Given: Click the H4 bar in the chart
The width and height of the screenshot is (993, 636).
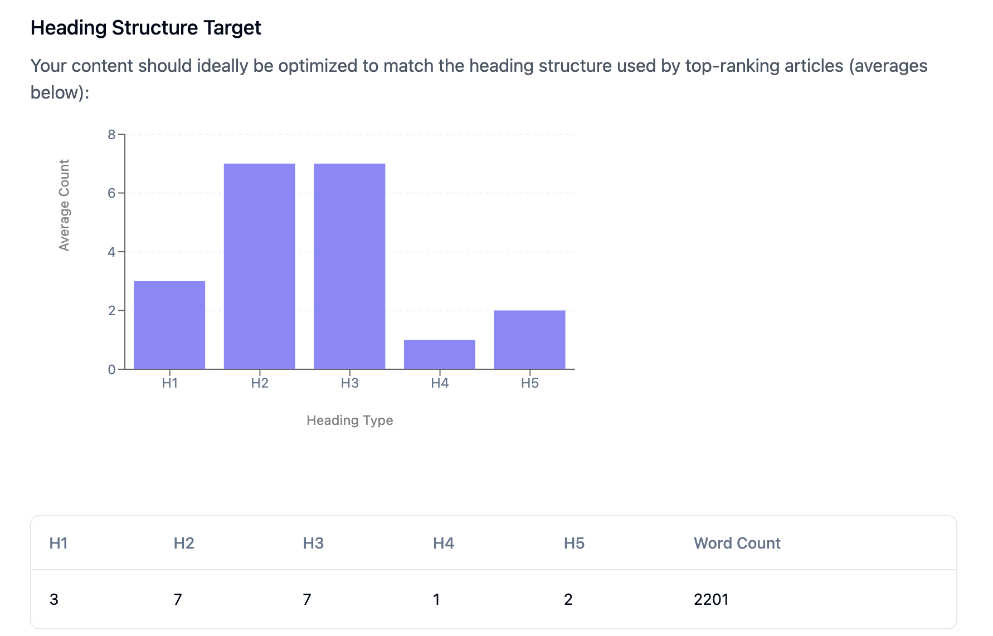Looking at the screenshot, I should tap(440, 354).
